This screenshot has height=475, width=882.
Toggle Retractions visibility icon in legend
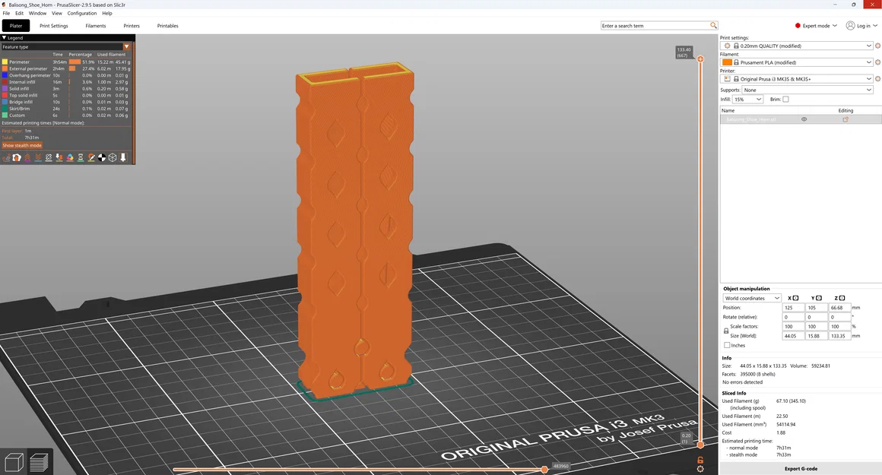27,158
